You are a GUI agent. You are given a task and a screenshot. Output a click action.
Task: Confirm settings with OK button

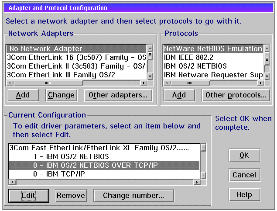click(244, 155)
